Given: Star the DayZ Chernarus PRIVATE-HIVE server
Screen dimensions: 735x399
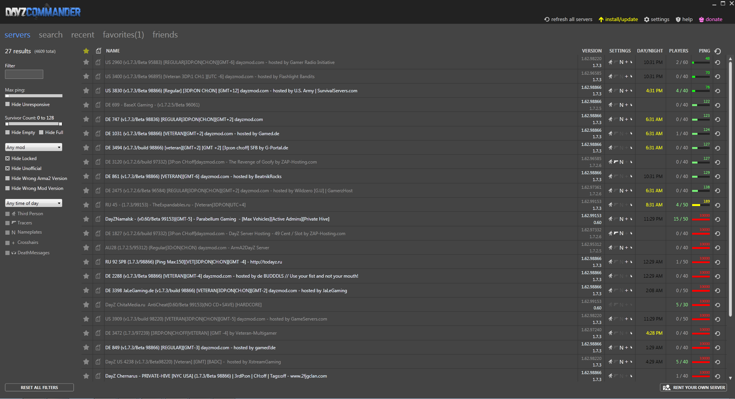Looking at the screenshot, I should coord(86,376).
